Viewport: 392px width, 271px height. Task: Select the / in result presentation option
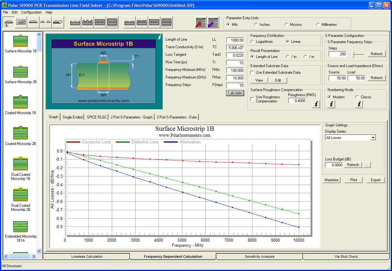tap(288, 57)
